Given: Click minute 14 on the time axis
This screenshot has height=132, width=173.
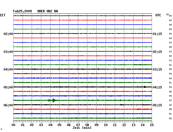Looking at the screenshot, I should coord(142,125).
